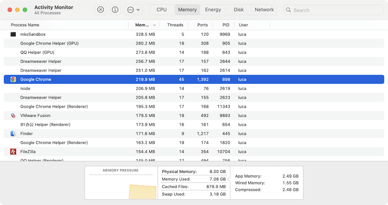Sort by Ports column header
388x205 pixels.
[x=203, y=25]
